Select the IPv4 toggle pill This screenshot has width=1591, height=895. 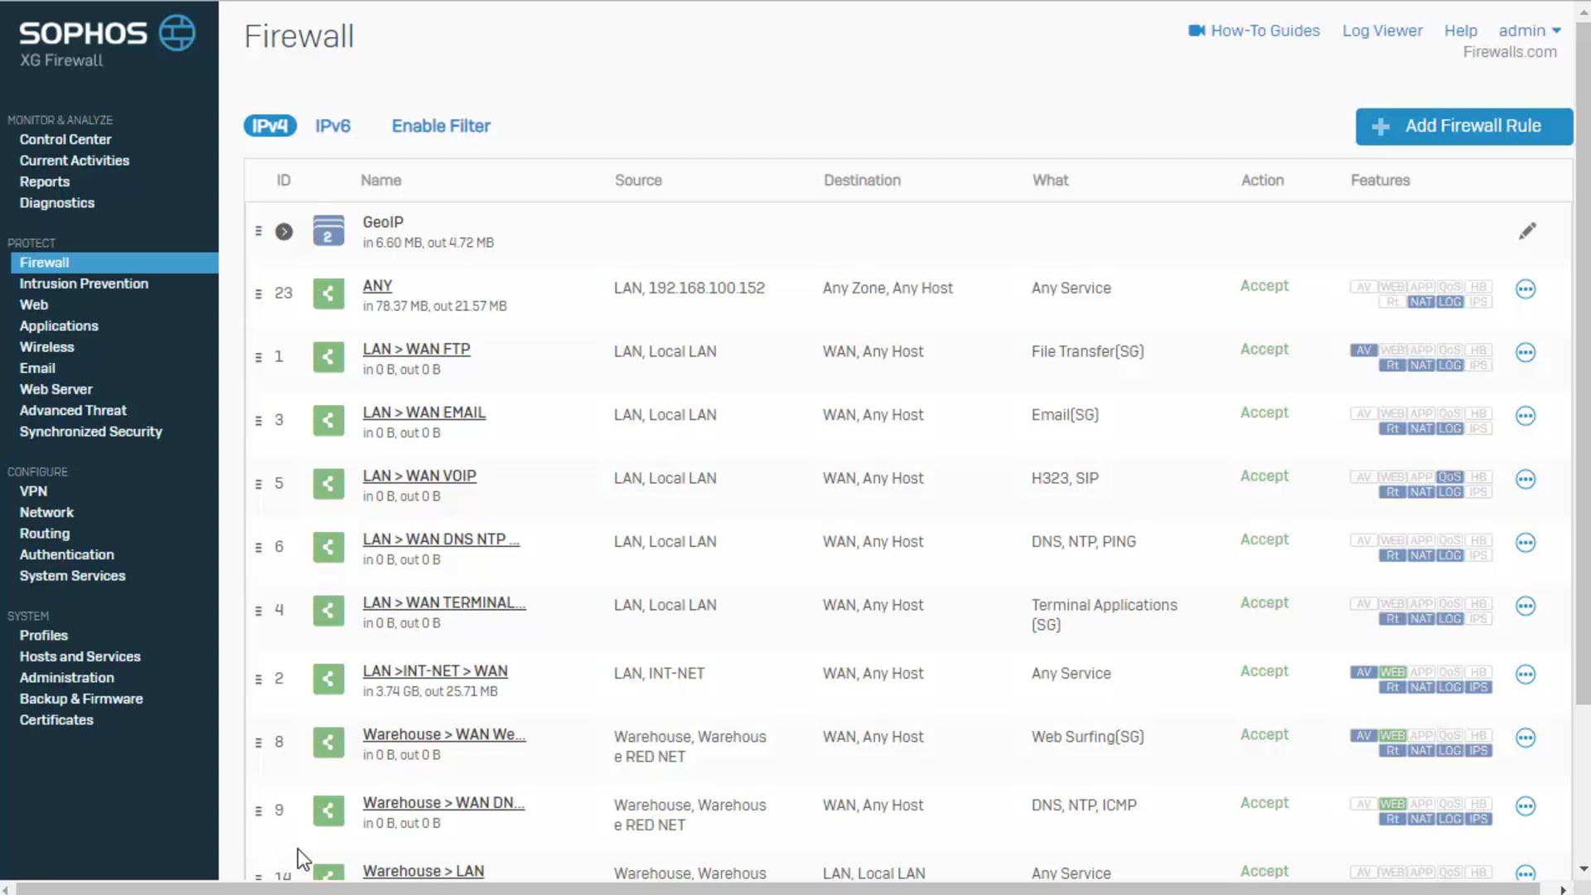tap(270, 126)
